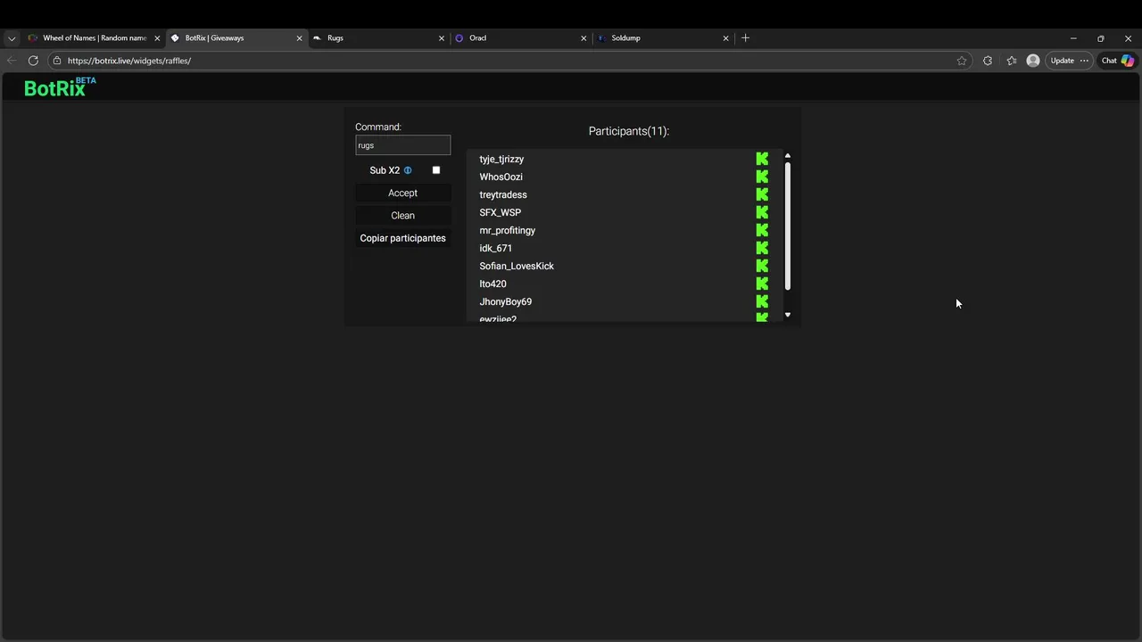Click Kick icon next to treytradess
The image size is (1142, 642).
point(762,194)
